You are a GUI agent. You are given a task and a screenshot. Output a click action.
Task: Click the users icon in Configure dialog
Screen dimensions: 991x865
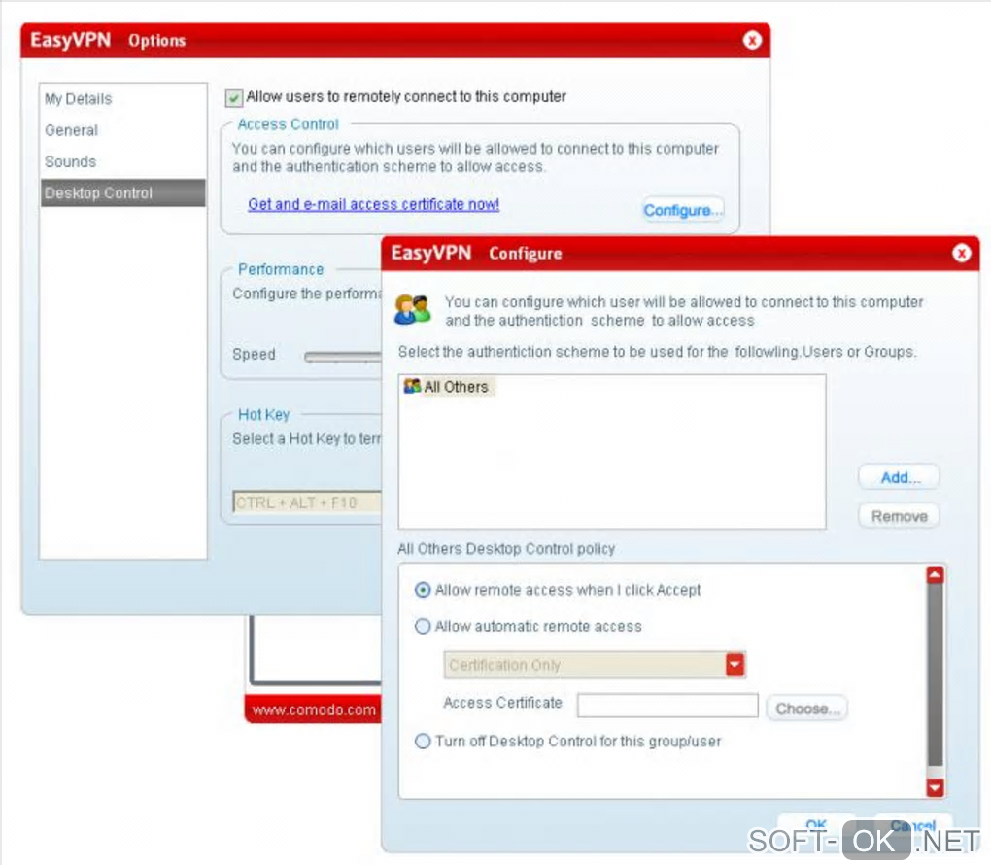pyautogui.click(x=412, y=310)
